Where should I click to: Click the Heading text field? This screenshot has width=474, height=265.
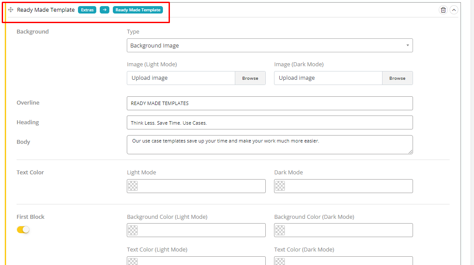point(270,122)
